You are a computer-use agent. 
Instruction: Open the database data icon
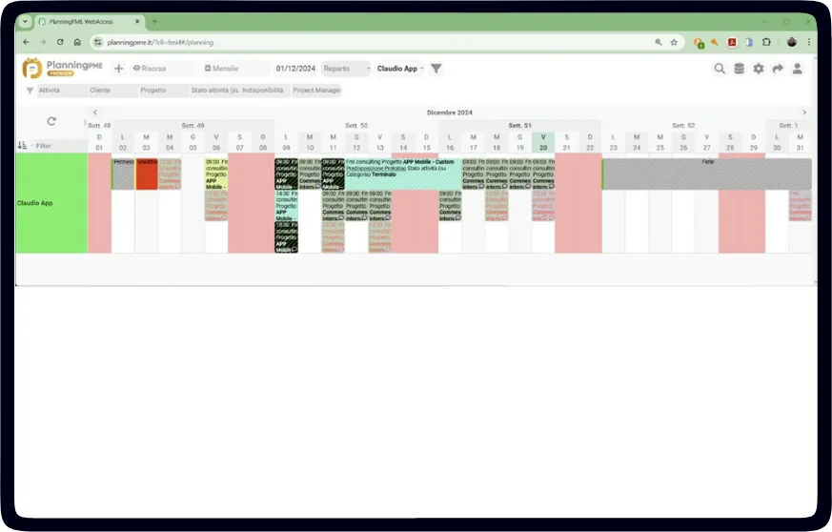click(739, 69)
